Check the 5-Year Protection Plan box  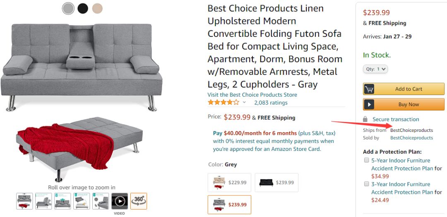coord(366,160)
